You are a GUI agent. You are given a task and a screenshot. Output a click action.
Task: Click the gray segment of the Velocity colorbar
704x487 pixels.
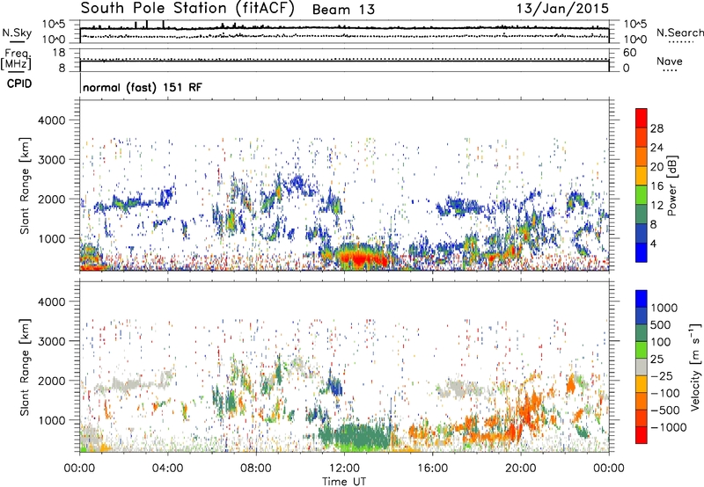(642, 367)
